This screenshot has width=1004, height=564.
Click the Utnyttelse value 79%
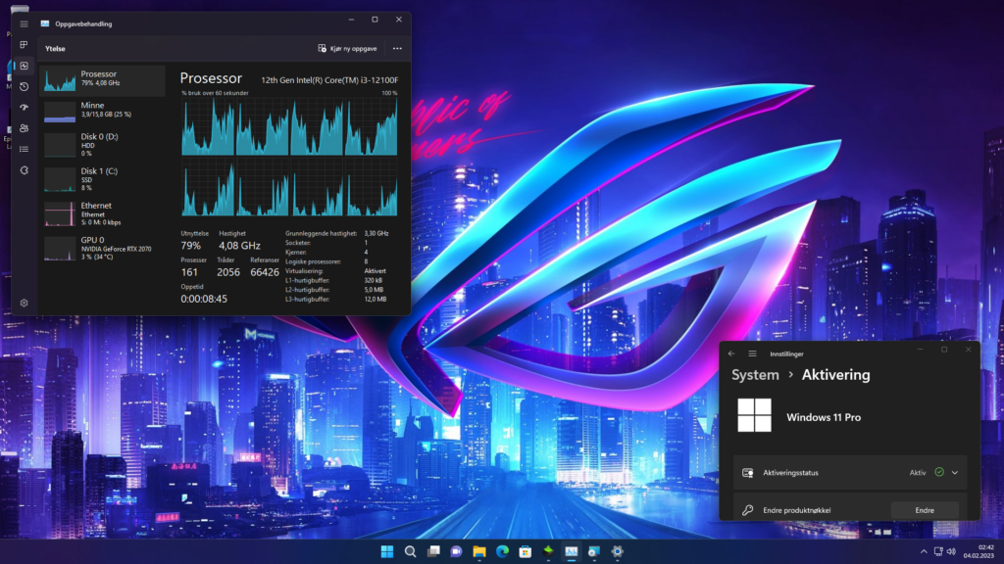pyautogui.click(x=191, y=246)
